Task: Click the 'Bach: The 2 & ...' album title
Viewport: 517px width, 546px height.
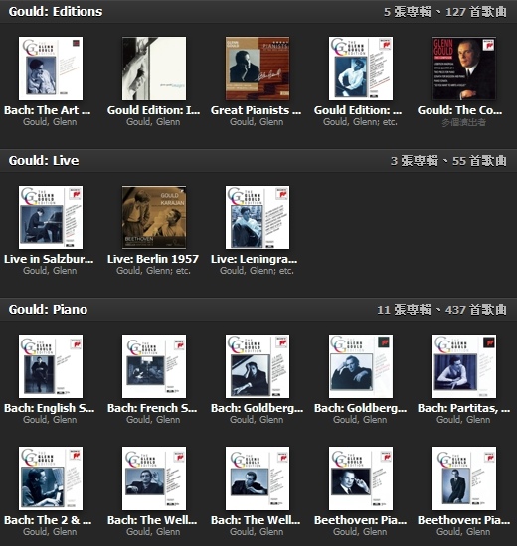Action: (48, 520)
